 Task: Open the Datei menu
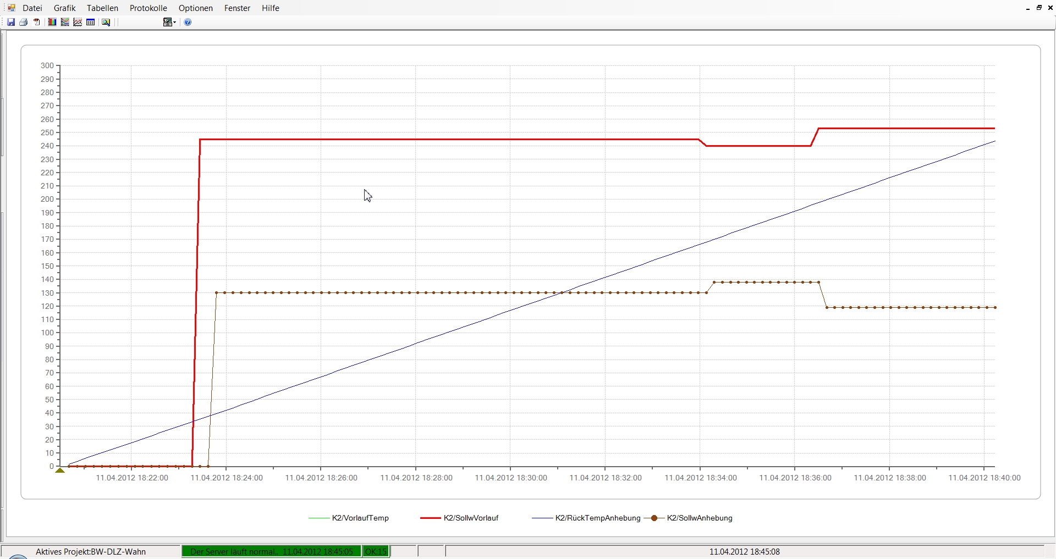(32, 8)
